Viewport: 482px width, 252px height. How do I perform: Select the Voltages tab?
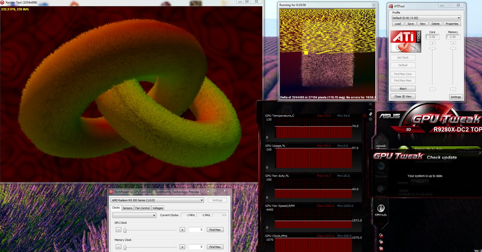click(158, 208)
